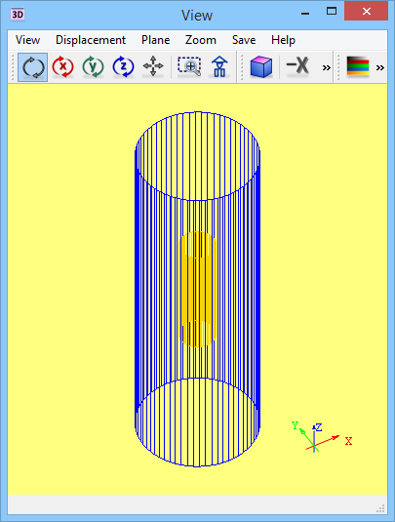Expand the color toolbar overflow chevron
Viewport: 395px width, 522px height.
[380, 68]
